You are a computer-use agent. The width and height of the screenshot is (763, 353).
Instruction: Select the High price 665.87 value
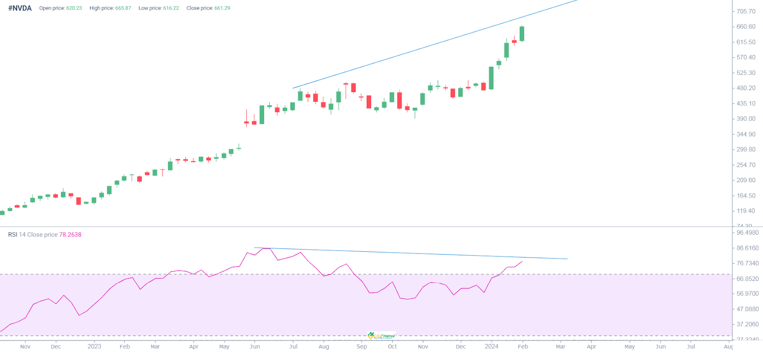123,8
